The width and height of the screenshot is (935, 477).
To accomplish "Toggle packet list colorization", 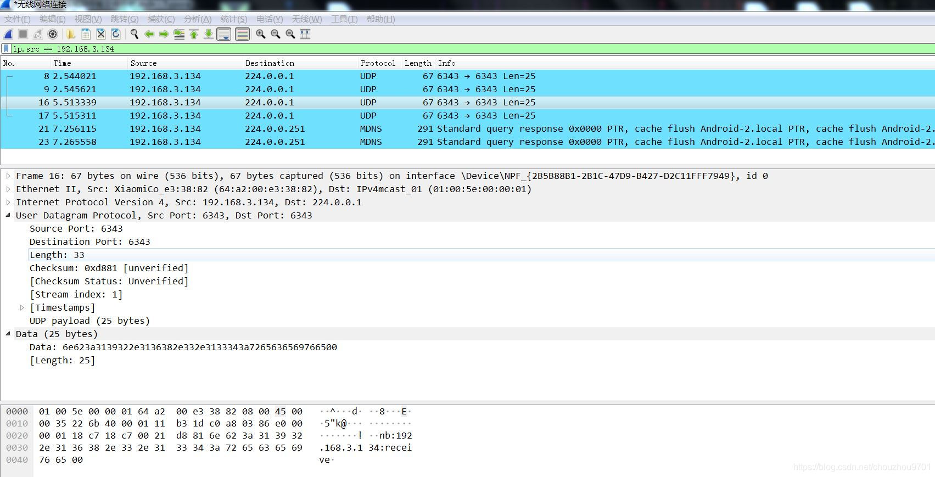I will [242, 34].
